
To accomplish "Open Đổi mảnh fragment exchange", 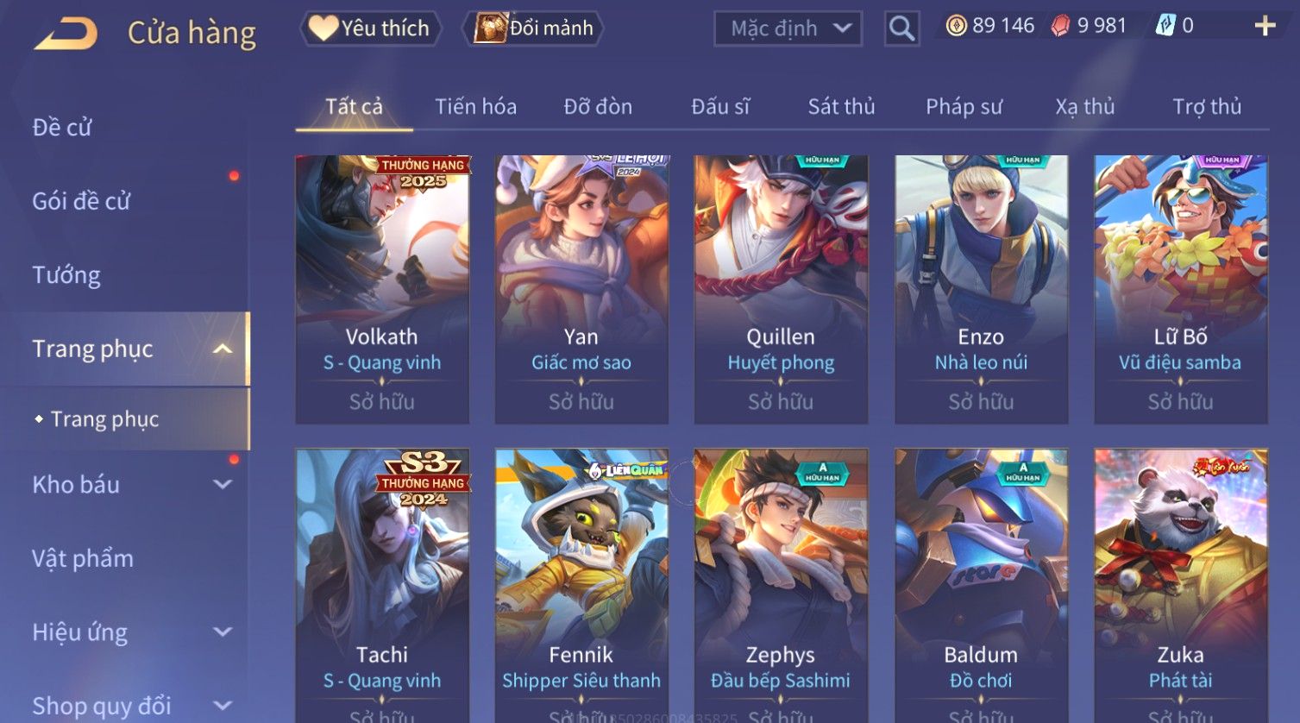I will coord(534,28).
